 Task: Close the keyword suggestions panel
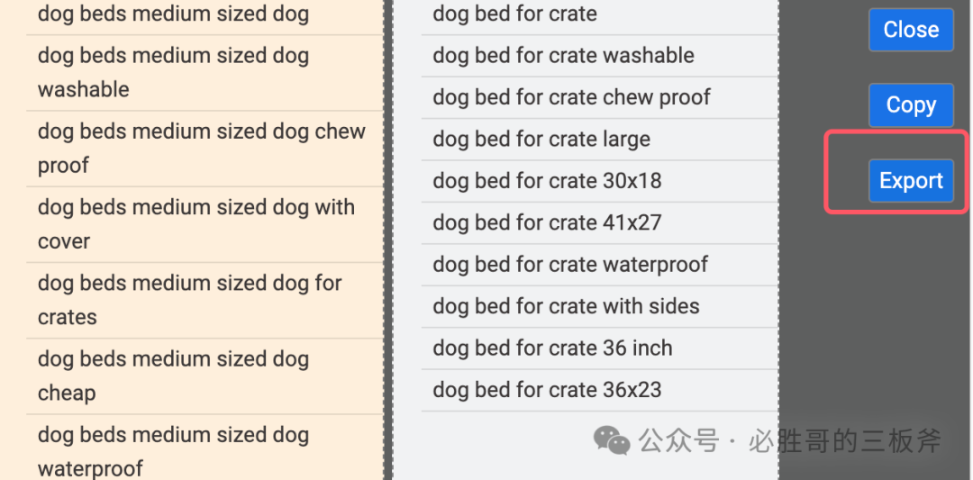[x=910, y=29]
